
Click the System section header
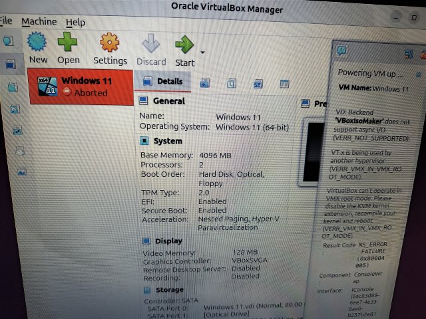(x=167, y=141)
